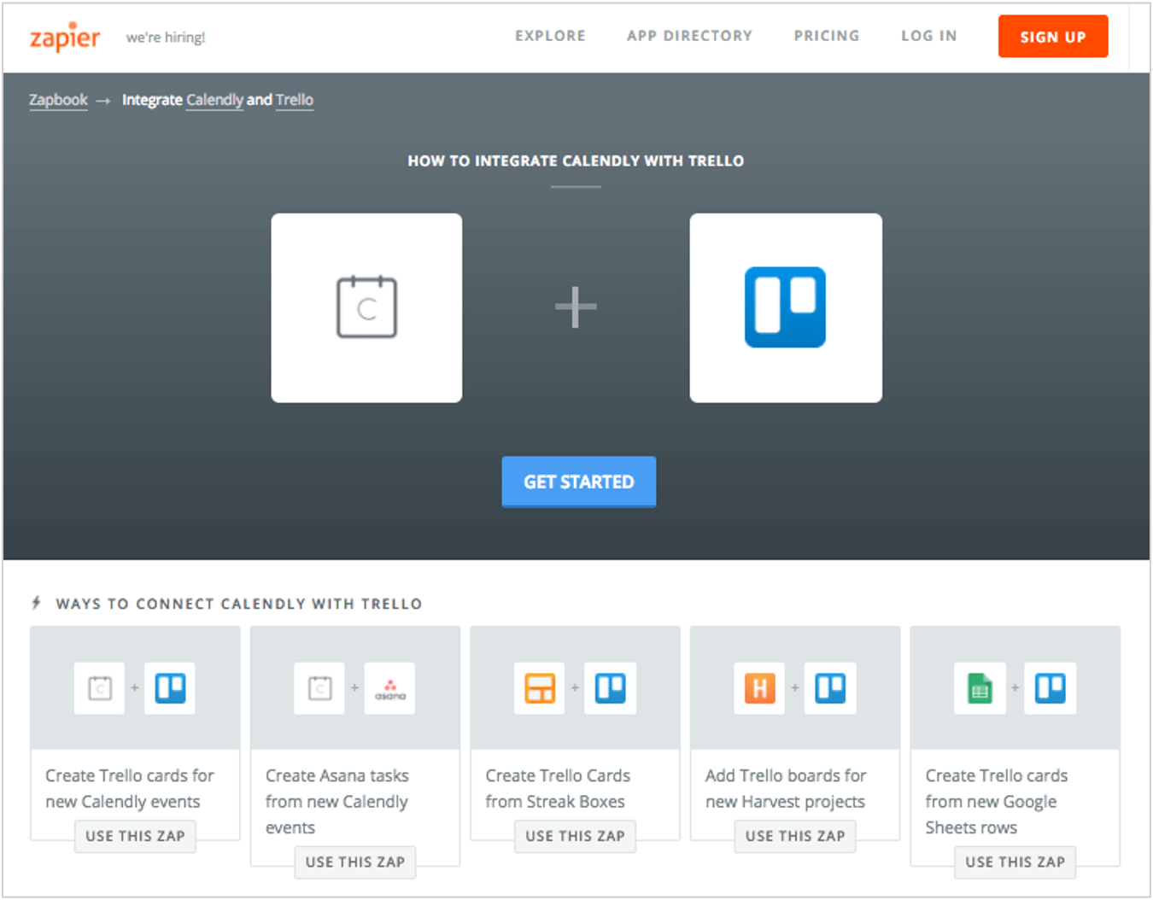1153x900 pixels.
Task: Click the lightning bolt icon beside Ways to Connect
Action: click(36, 603)
